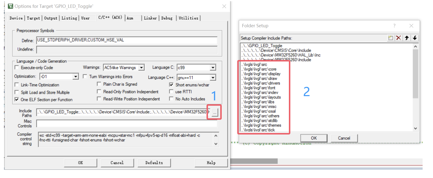This screenshot has width=433, height=178.
Task: Click OK in Folder Setup dialog
Action: click(x=314, y=138)
